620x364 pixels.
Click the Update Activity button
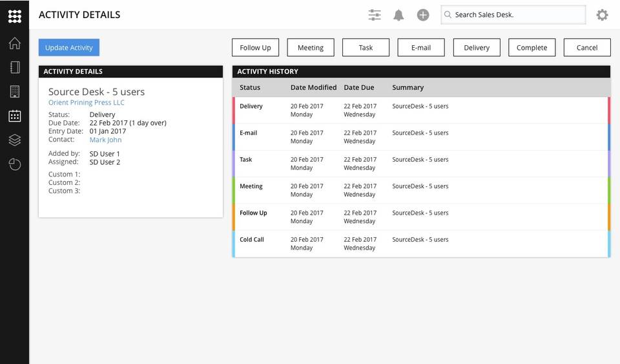pyautogui.click(x=69, y=47)
